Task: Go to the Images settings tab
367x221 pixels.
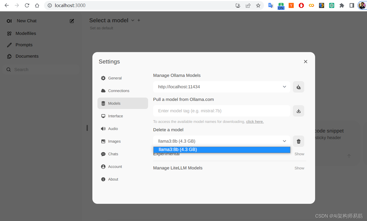Action: 123,141
